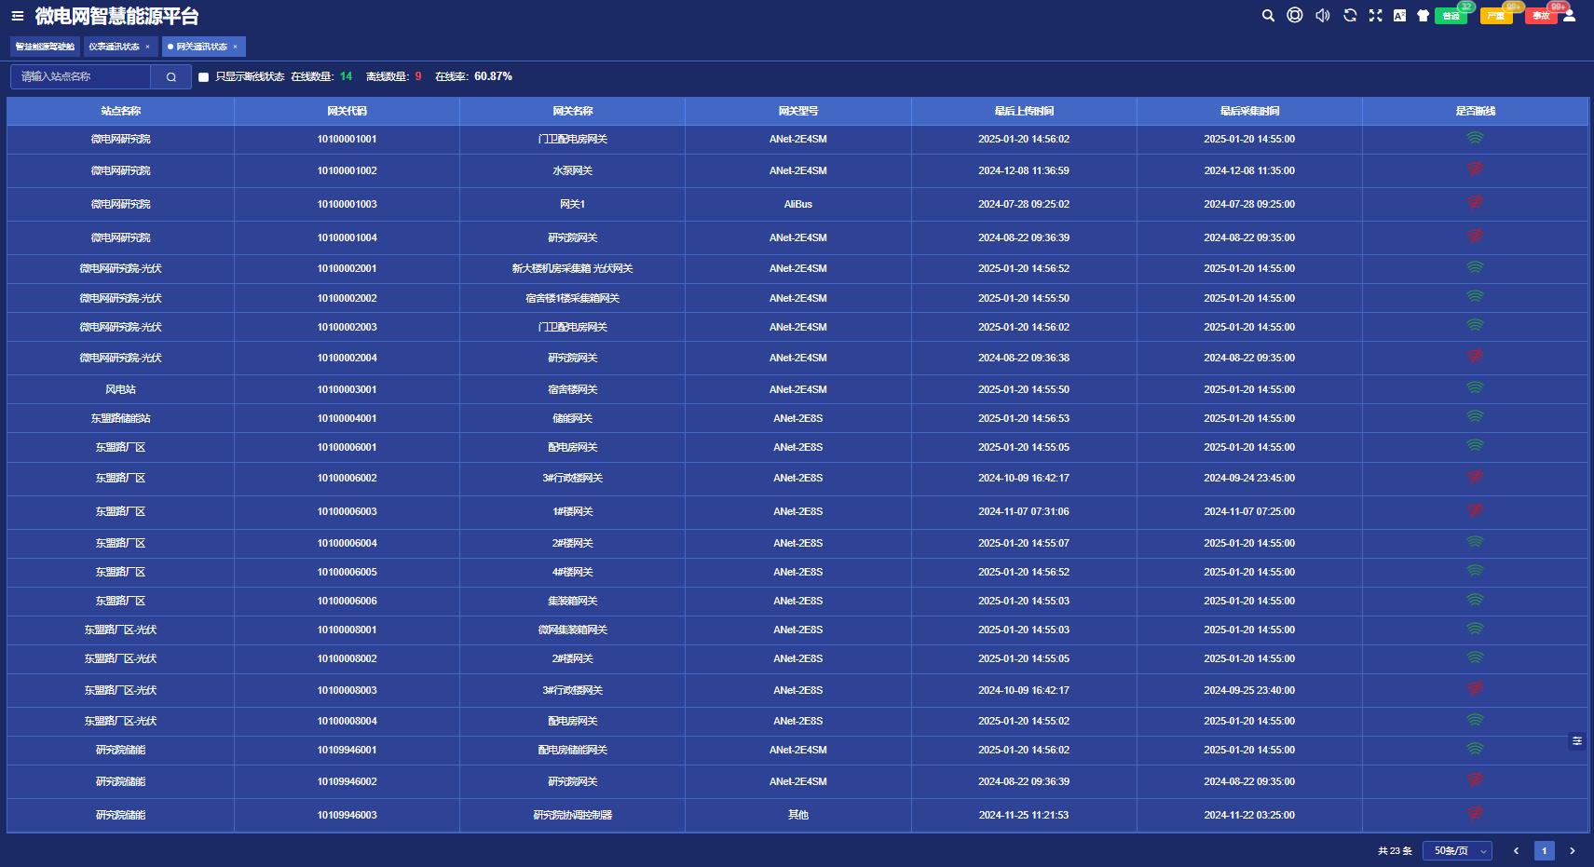Close the 网关通讯状态 tab
Screen dimensions: 1594x867
coord(235,47)
